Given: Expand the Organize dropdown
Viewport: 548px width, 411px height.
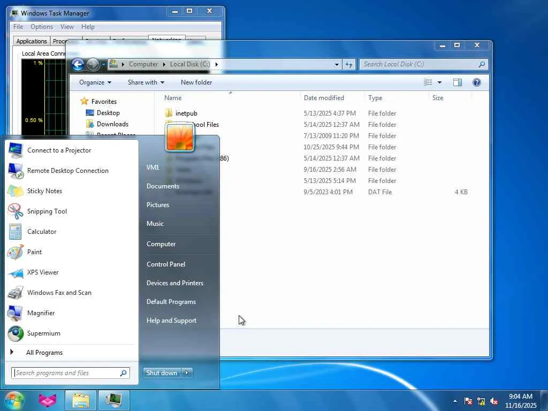Looking at the screenshot, I should (95, 82).
